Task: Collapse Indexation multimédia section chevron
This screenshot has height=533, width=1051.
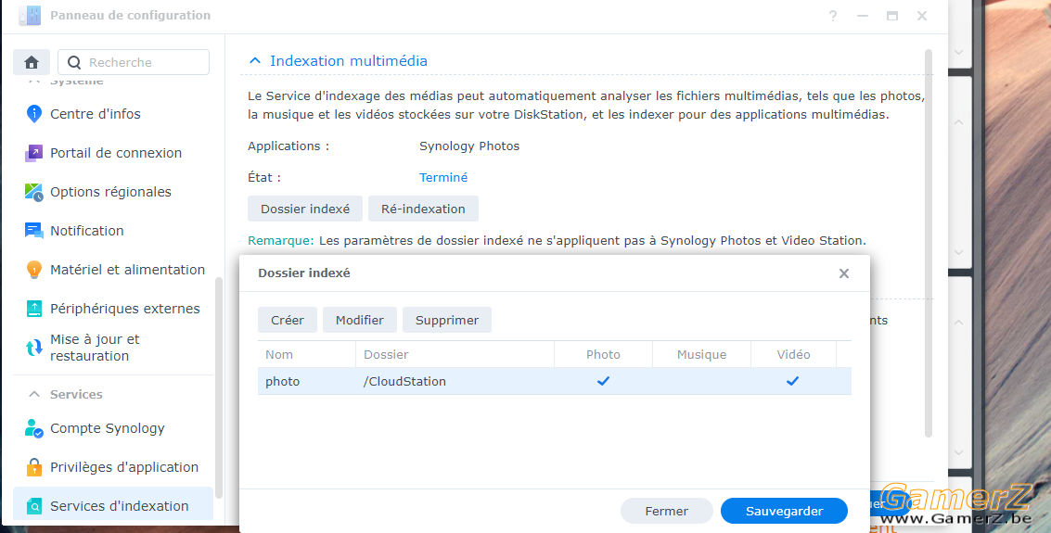Action: pos(255,61)
